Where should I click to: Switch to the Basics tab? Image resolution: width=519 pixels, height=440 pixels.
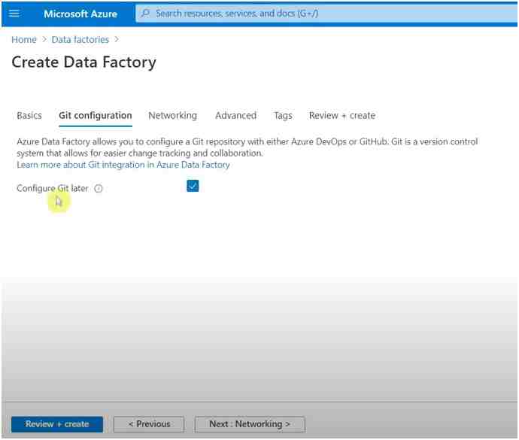pos(29,116)
